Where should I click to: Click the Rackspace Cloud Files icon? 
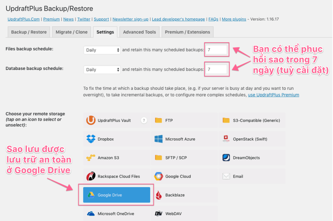(x=91, y=176)
